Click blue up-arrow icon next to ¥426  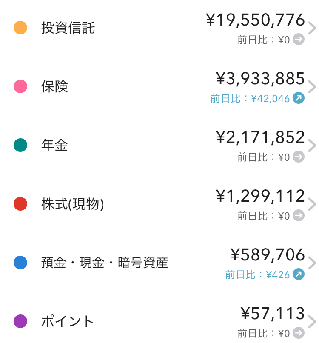pos(299,274)
